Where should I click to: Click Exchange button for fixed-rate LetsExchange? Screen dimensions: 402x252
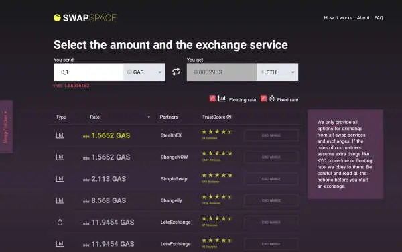coord(271,223)
